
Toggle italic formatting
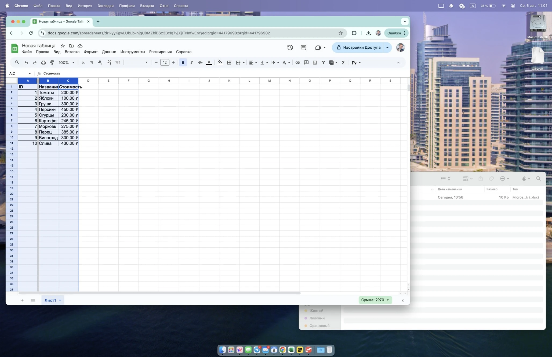tap(192, 62)
